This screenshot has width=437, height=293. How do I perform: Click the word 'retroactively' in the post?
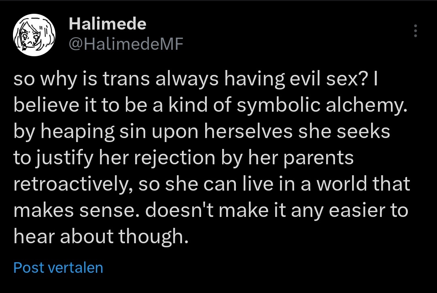[70, 184]
